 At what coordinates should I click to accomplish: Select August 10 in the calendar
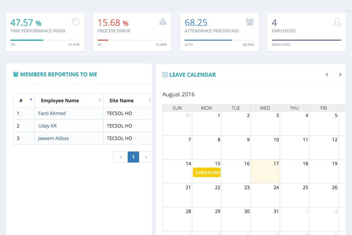pos(265,147)
